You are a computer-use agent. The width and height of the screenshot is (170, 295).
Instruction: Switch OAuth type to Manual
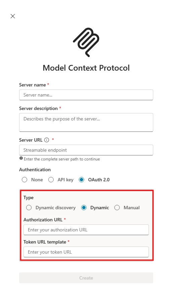(117, 208)
